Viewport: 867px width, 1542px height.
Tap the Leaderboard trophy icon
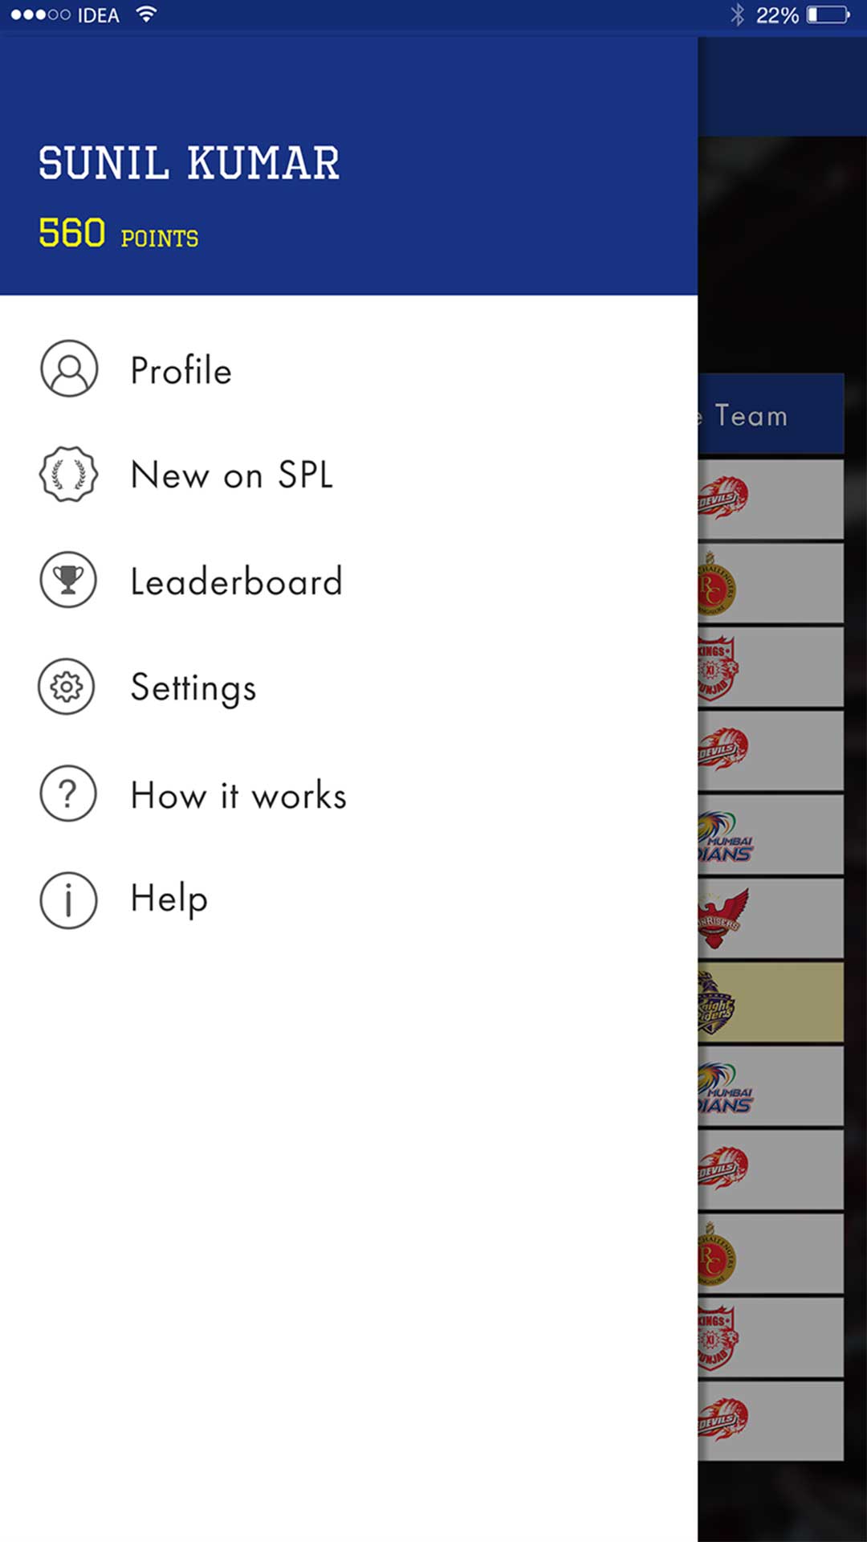point(69,580)
